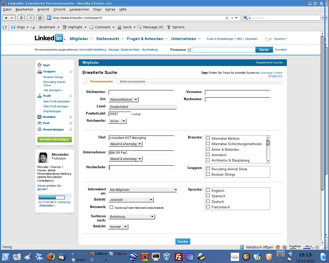Click the Start home icon in sidebar
The image size is (329, 263).
(x=39, y=65)
